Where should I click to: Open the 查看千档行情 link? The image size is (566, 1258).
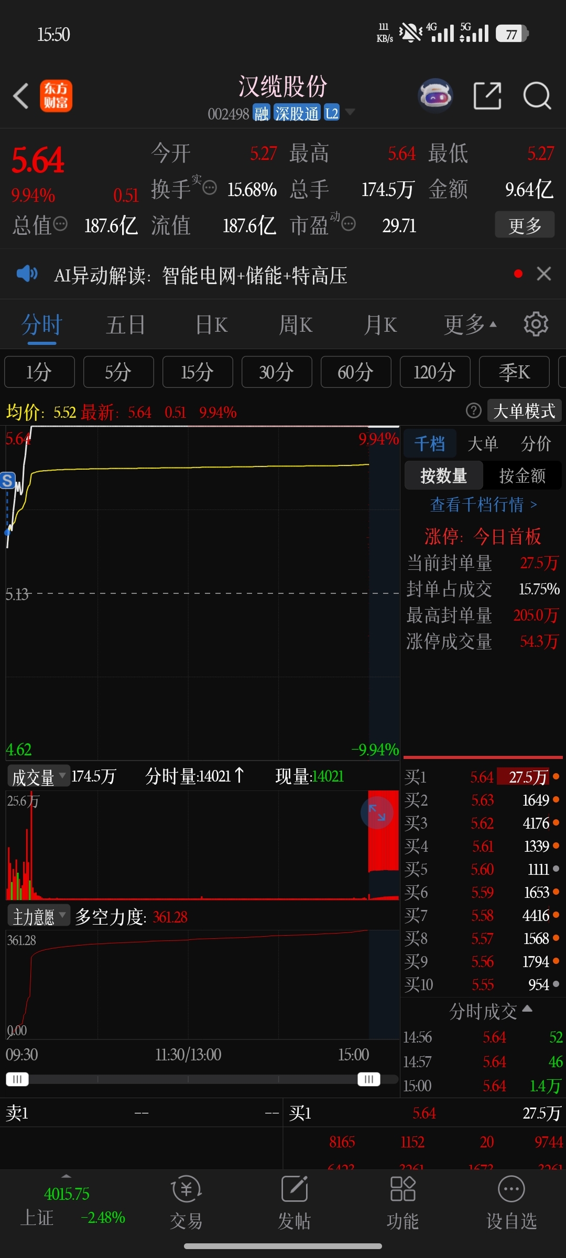(x=483, y=504)
